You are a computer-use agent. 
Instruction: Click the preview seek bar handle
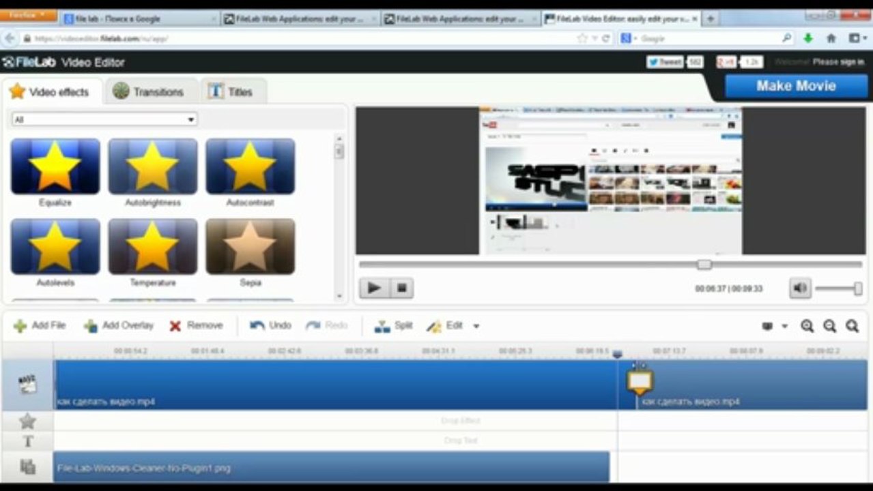coord(704,264)
